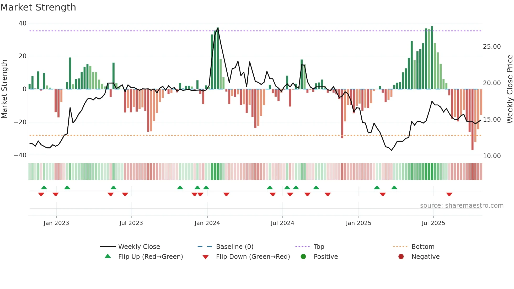Click the Flip Up (Red→Green) legend label
Screen dimensions: 514x289
pyautogui.click(x=151, y=256)
